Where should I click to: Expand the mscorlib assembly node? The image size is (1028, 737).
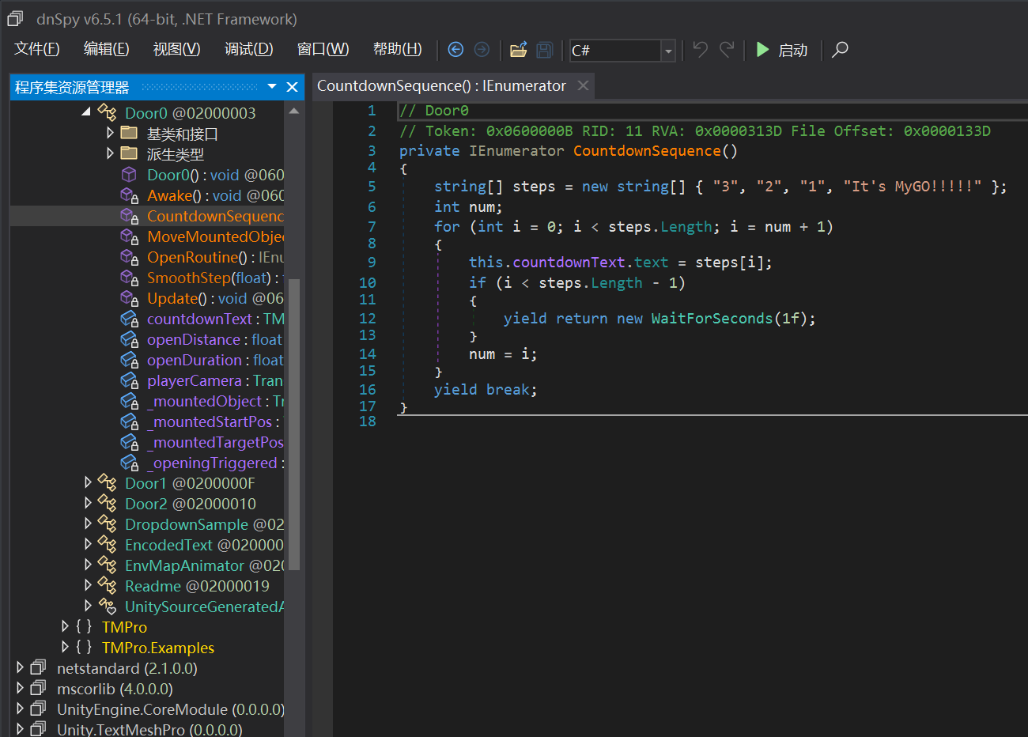point(21,688)
